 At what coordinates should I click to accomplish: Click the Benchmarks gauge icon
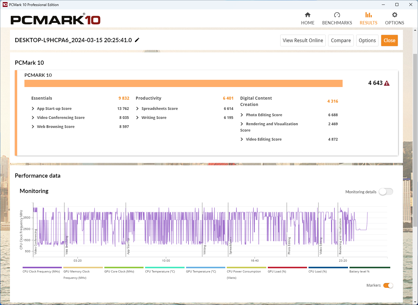pos(337,15)
